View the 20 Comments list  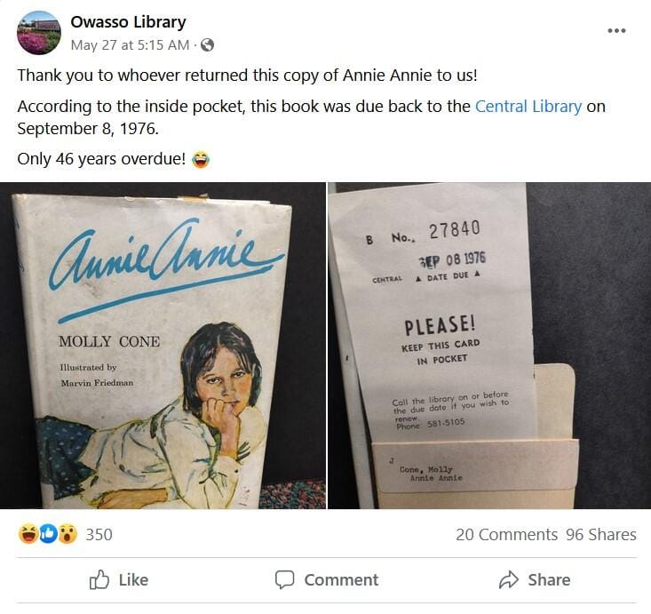pyautogui.click(x=506, y=535)
